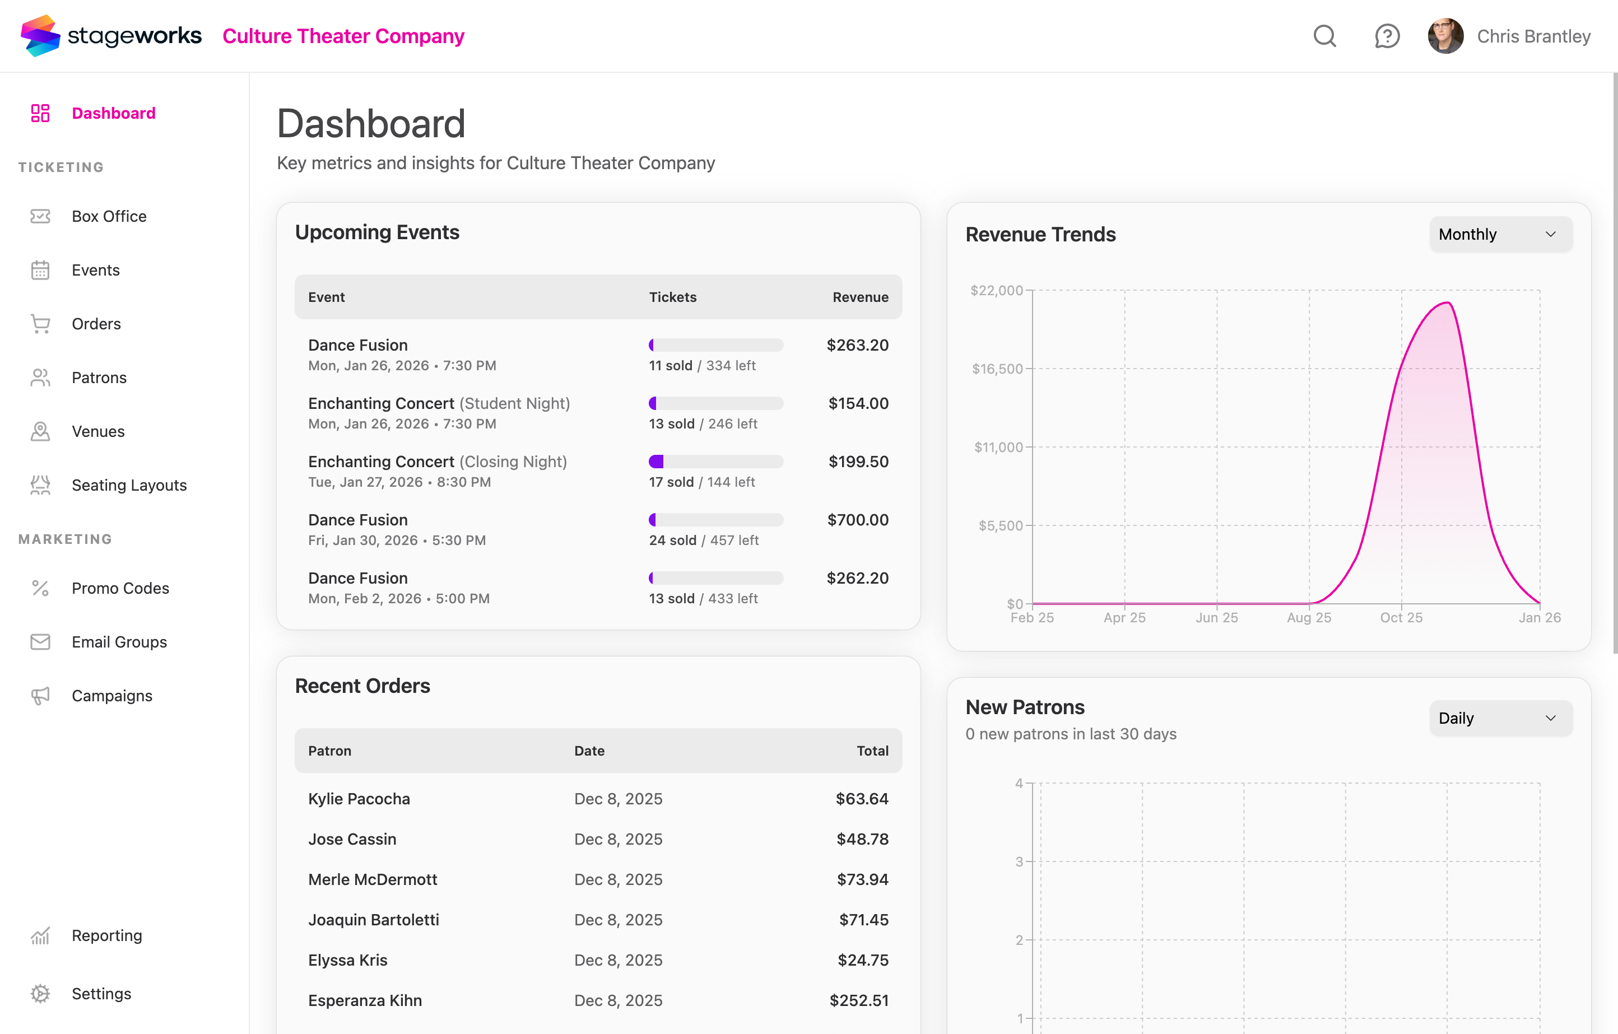Change the Daily dropdown under New Patrons
Screen dimensions: 1618x1034
click(1500, 718)
